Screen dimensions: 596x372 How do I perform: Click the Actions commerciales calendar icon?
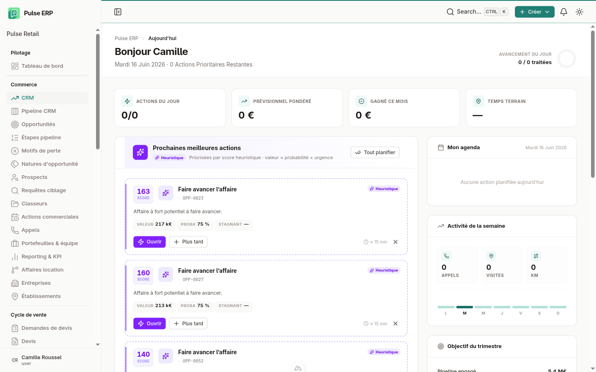coord(15,217)
